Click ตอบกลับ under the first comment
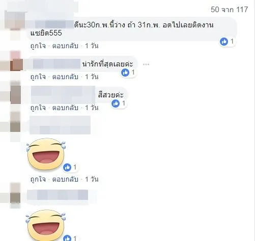Image resolution: width=255 pixels, height=241 pixels. [65, 46]
